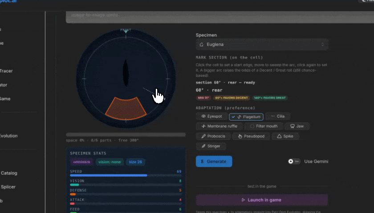The width and height of the screenshot is (374, 213).
Task: Choose the Proboscis adaptation
Action: coord(213,136)
